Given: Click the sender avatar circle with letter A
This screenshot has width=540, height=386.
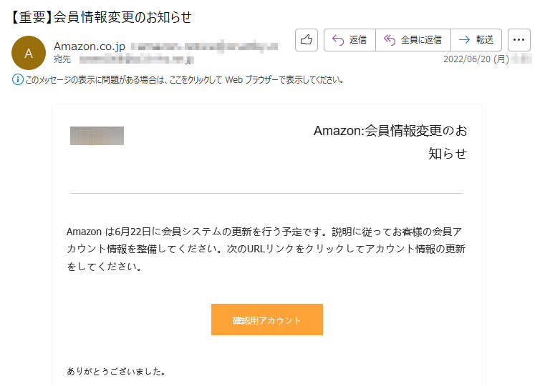Looking at the screenshot, I should pos(29,53).
